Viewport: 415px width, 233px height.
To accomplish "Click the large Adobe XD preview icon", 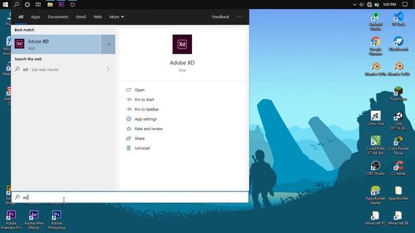I will point(182,44).
